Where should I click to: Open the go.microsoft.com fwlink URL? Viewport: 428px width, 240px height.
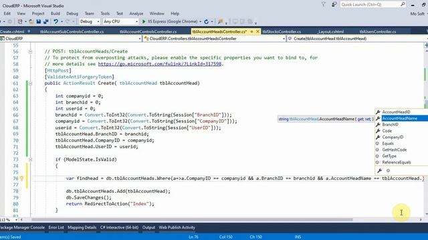(160, 64)
